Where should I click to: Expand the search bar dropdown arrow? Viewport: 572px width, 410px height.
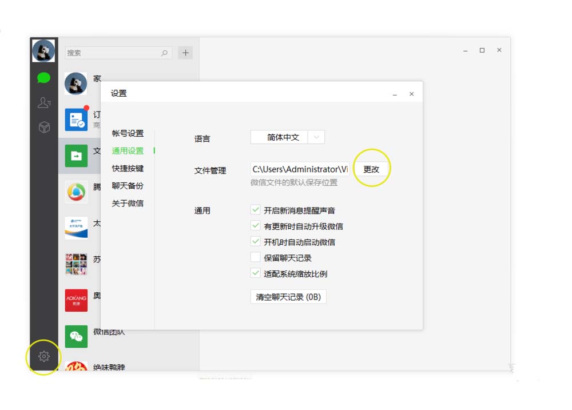coord(165,53)
